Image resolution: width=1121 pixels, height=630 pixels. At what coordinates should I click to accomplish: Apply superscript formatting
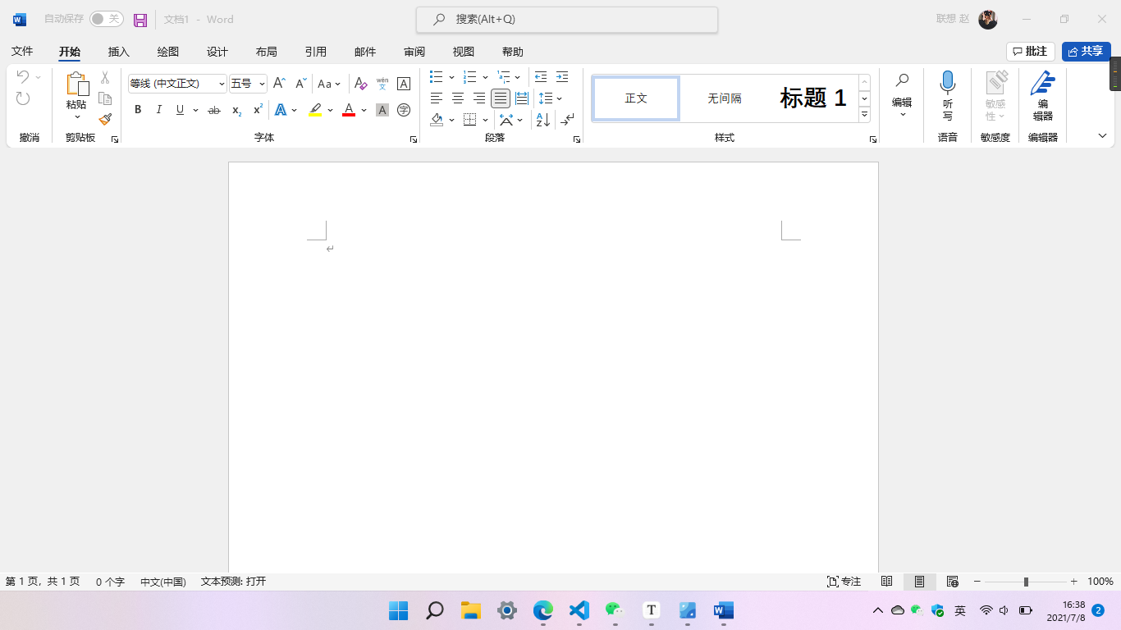258,110
